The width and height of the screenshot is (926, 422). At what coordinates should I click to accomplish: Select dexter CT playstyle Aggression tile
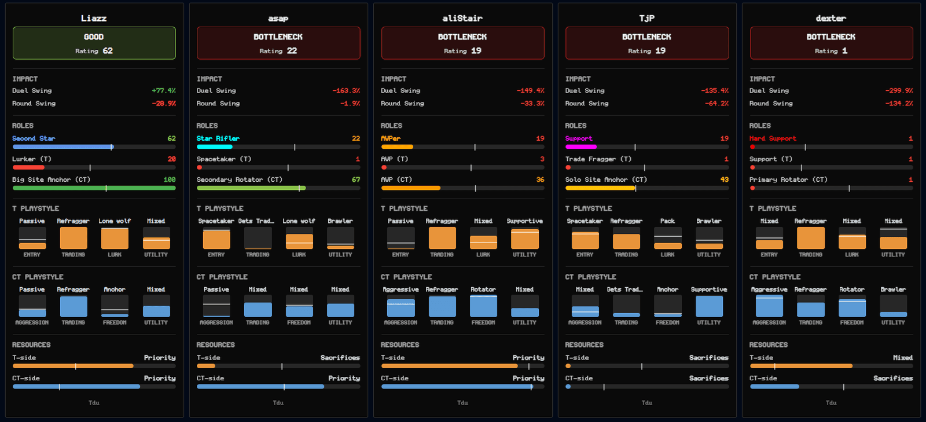769,306
